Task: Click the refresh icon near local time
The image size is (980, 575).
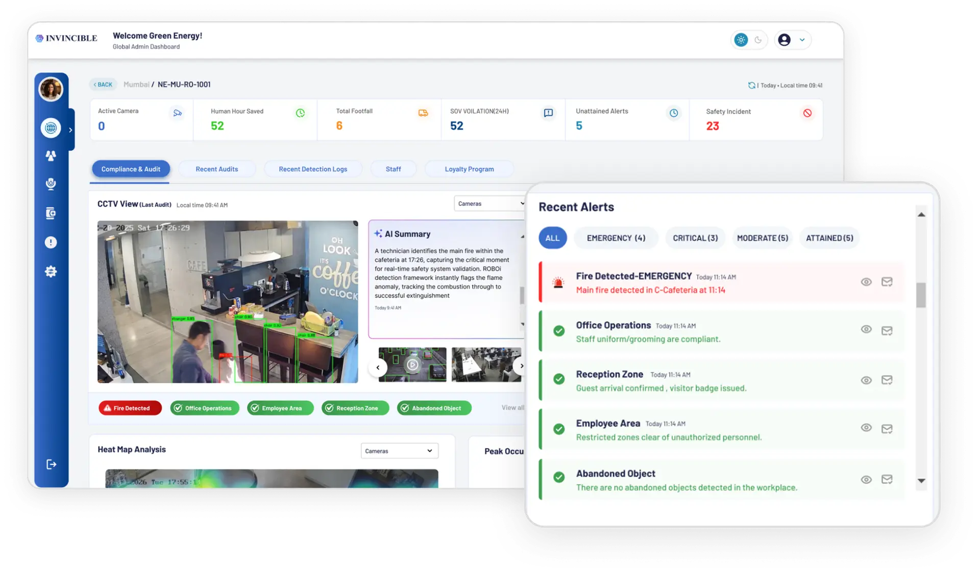Action: coord(751,86)
